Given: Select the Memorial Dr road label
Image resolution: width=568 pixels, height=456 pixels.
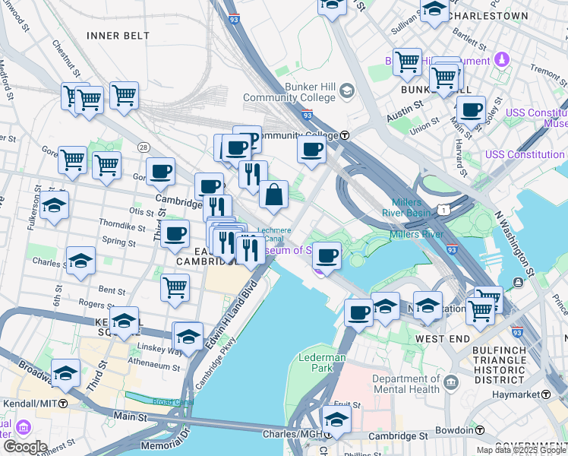Looking at the screenshot, I should click(x=166, y=441).
